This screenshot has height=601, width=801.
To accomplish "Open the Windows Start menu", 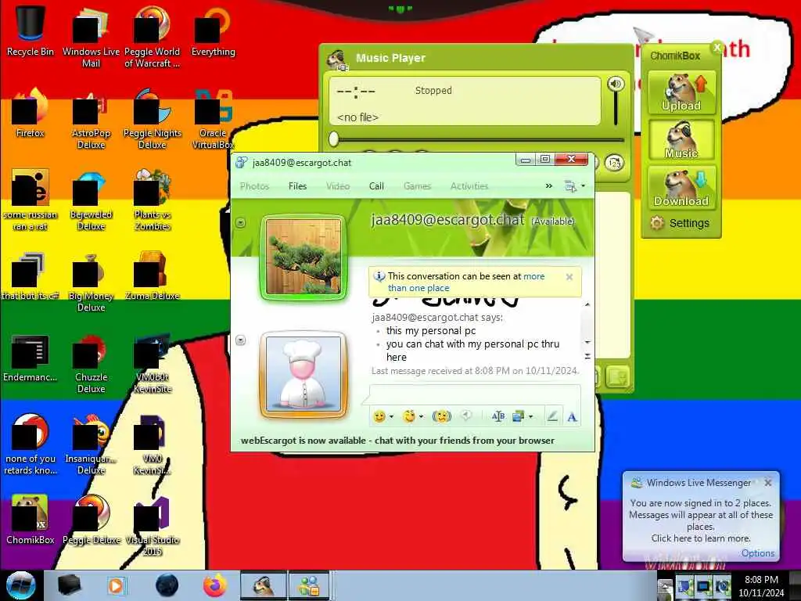I will pyautogui.click(x=20, y=585).
